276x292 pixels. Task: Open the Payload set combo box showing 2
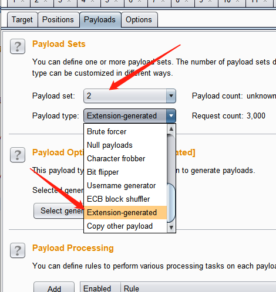130,96
